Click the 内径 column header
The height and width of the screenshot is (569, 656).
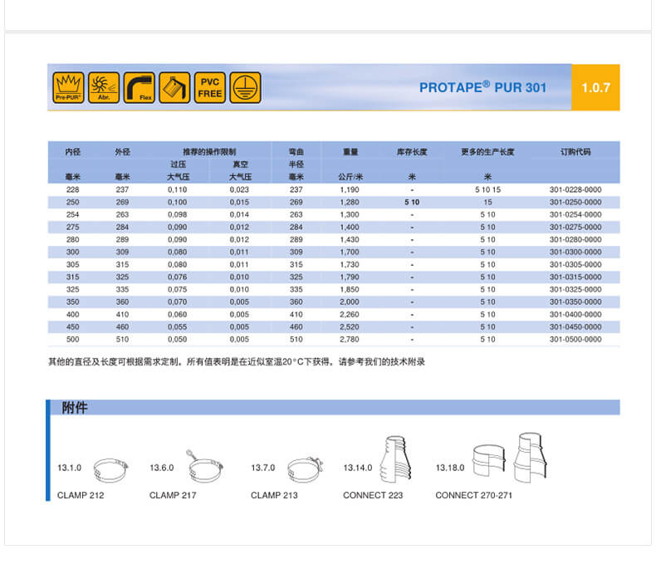pyautogui.click(x=72, y=152)
